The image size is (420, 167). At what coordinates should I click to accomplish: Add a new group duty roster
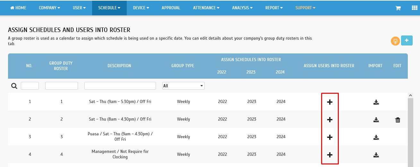click(407, 40)
